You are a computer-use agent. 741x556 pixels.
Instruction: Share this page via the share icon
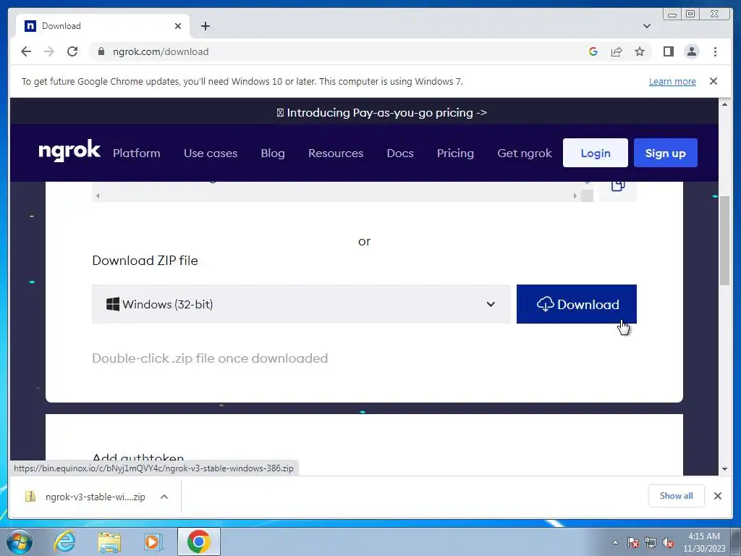[x=617, y=51]
